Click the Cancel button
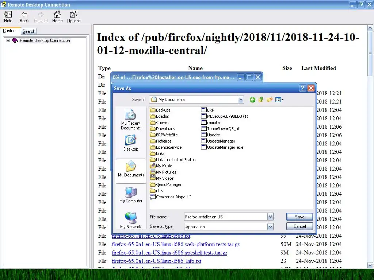This screenshot has width=374, height=280. [299, 226]
